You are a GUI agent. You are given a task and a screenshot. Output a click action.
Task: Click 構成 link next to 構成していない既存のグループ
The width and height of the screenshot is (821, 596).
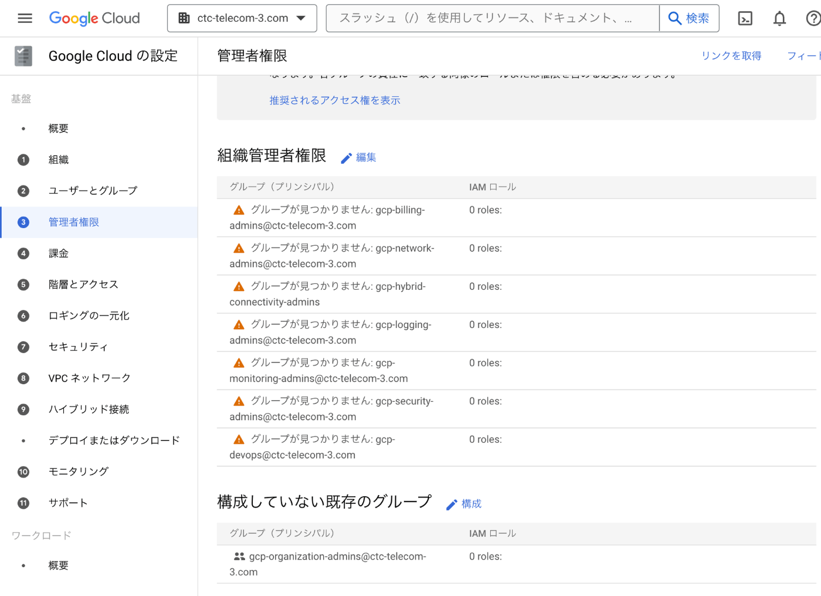(x=464, y=504)
